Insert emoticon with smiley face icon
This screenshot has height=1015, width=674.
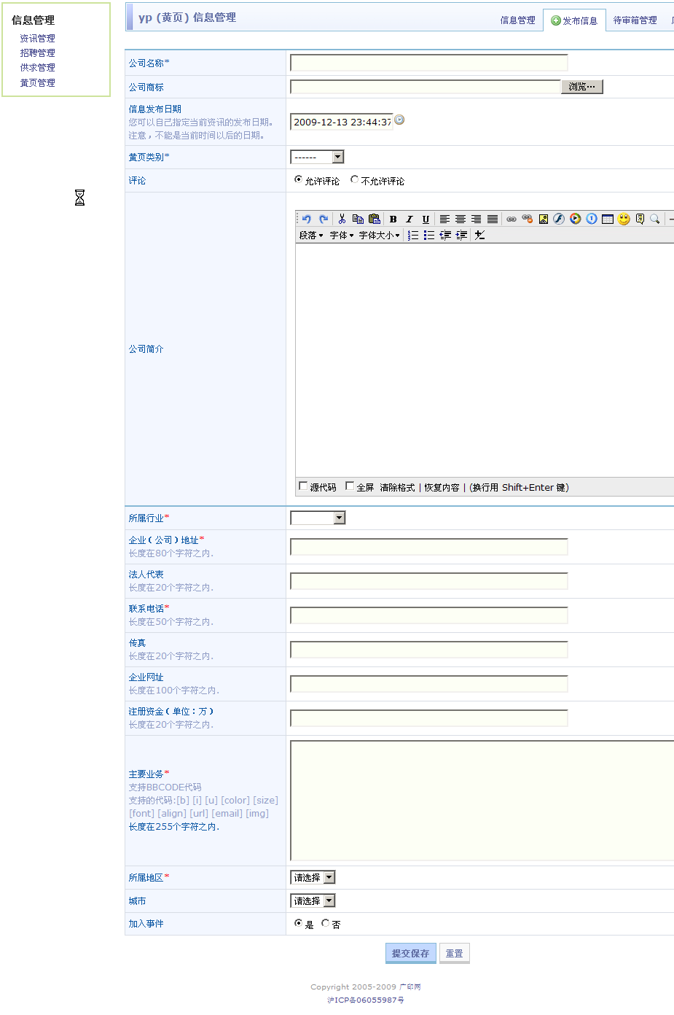(x=624, y=219)
